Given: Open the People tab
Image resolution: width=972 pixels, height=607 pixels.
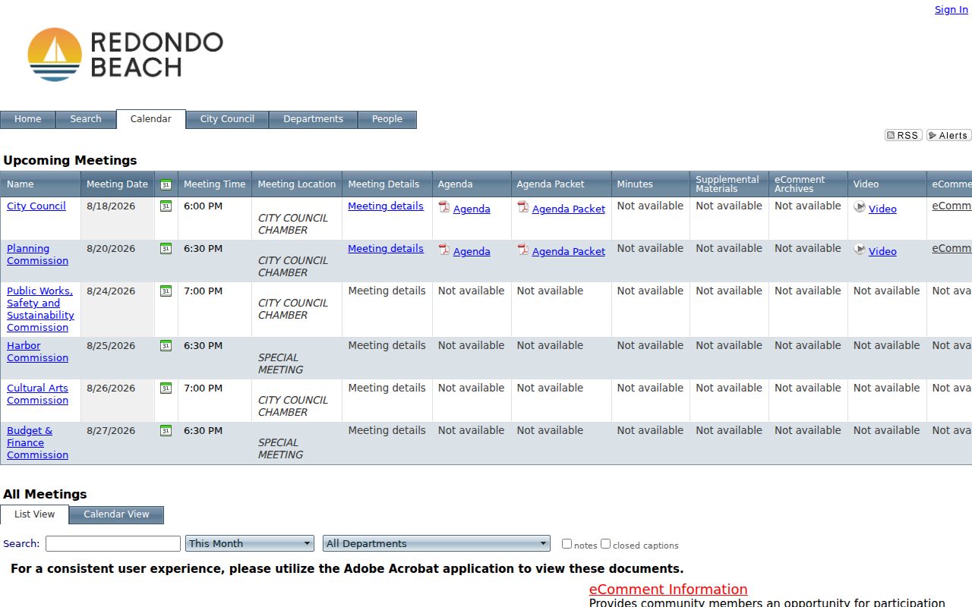Looking at the screenshot, I should click(x=387, y=119).
